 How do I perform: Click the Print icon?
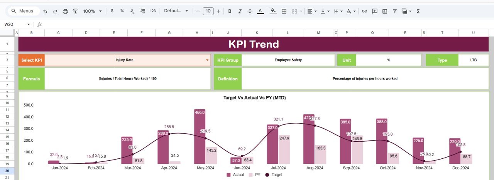click(x=65, y=11)
